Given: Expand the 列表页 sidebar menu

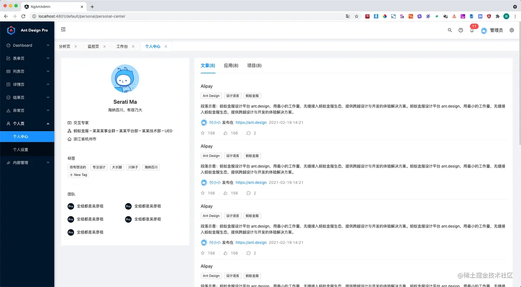Looking at the screenshot, I should pyautogui.click(x=27, y=71).
